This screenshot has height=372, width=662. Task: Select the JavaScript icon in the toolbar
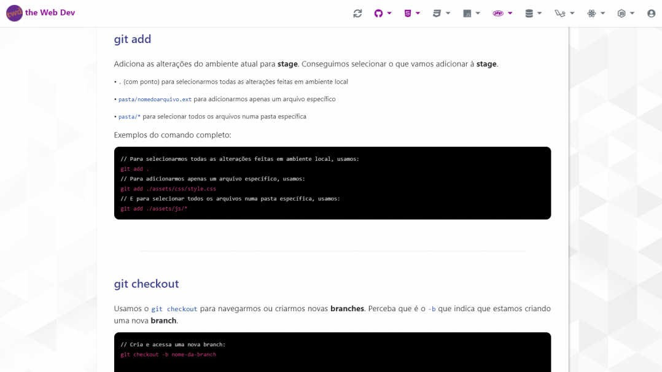click(x=468, y=13)
